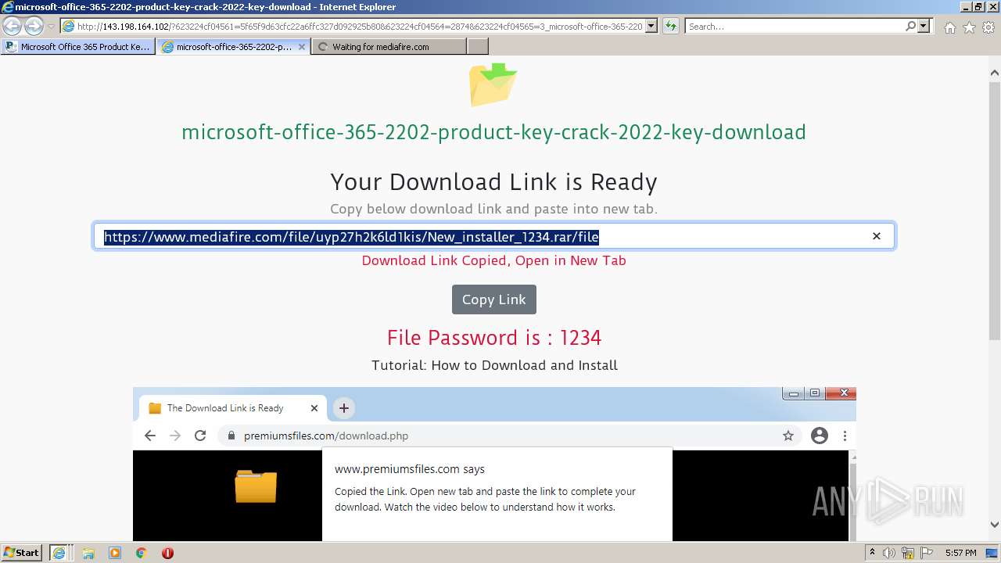This screenshot has height=563, width=1001.
Task: Clear the download link field with X
Action: point(877,236)
